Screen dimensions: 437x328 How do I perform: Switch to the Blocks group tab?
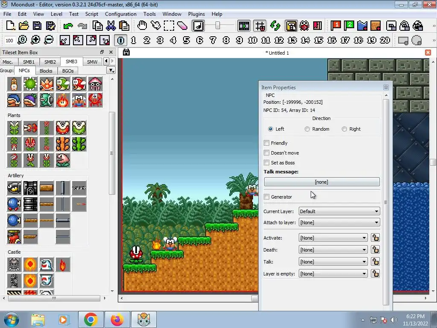click(x=46, y=71)
